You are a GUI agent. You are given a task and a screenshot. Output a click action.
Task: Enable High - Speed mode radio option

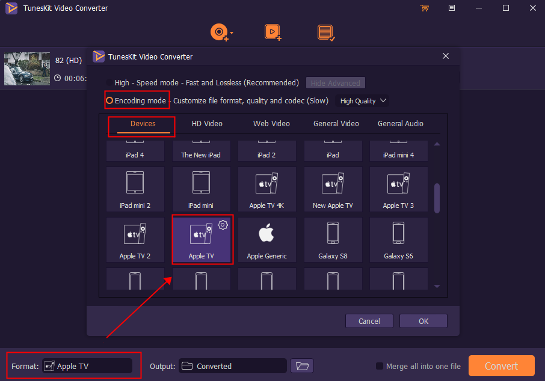(109, 83)
